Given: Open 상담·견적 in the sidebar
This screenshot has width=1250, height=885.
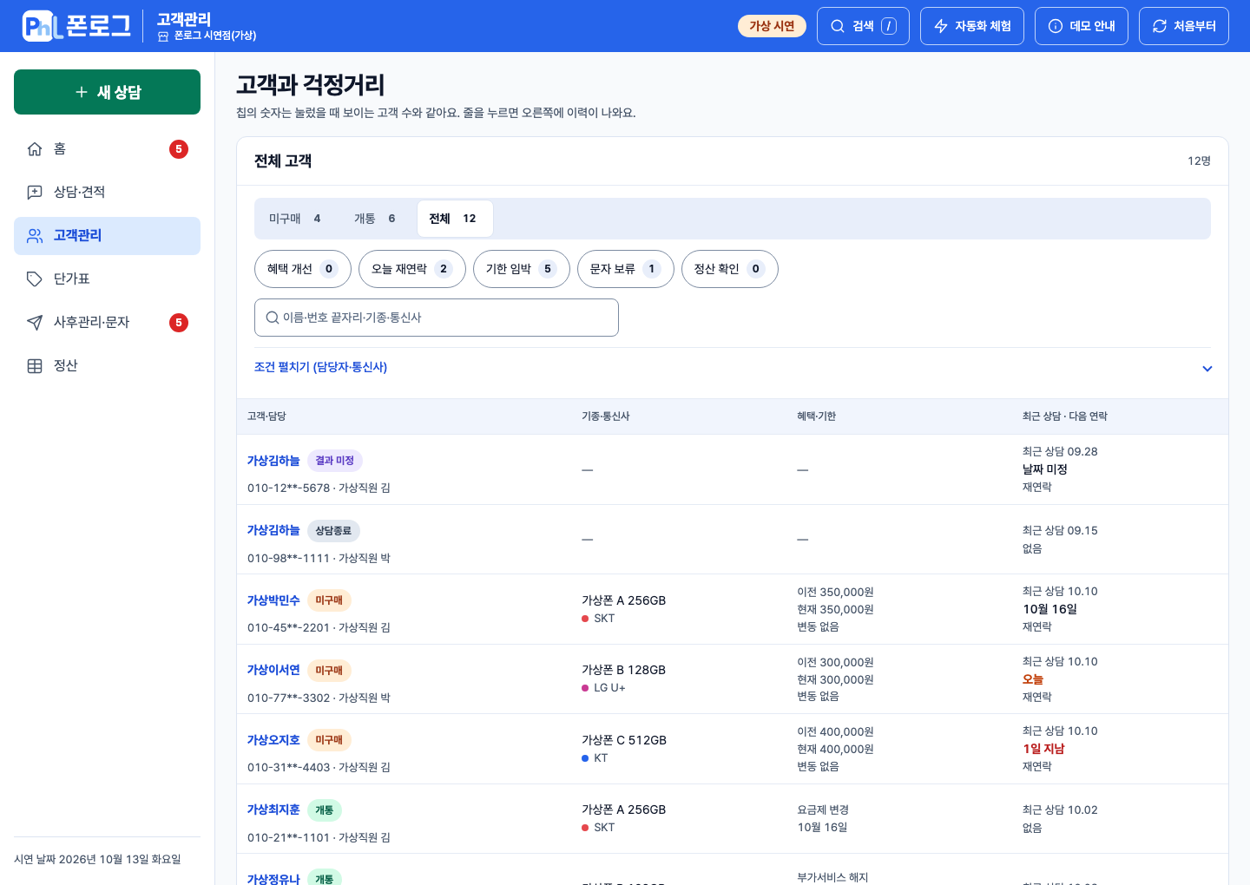Looking at the screenshot, I should pos(107,193).
